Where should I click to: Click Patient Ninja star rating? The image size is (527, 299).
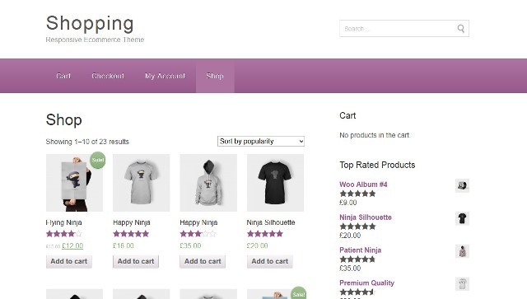357,259
